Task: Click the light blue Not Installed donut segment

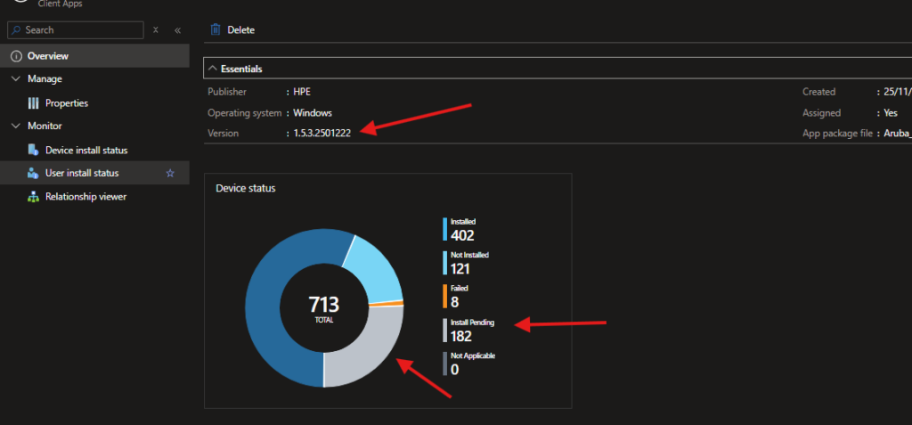Action: (375, 268)
